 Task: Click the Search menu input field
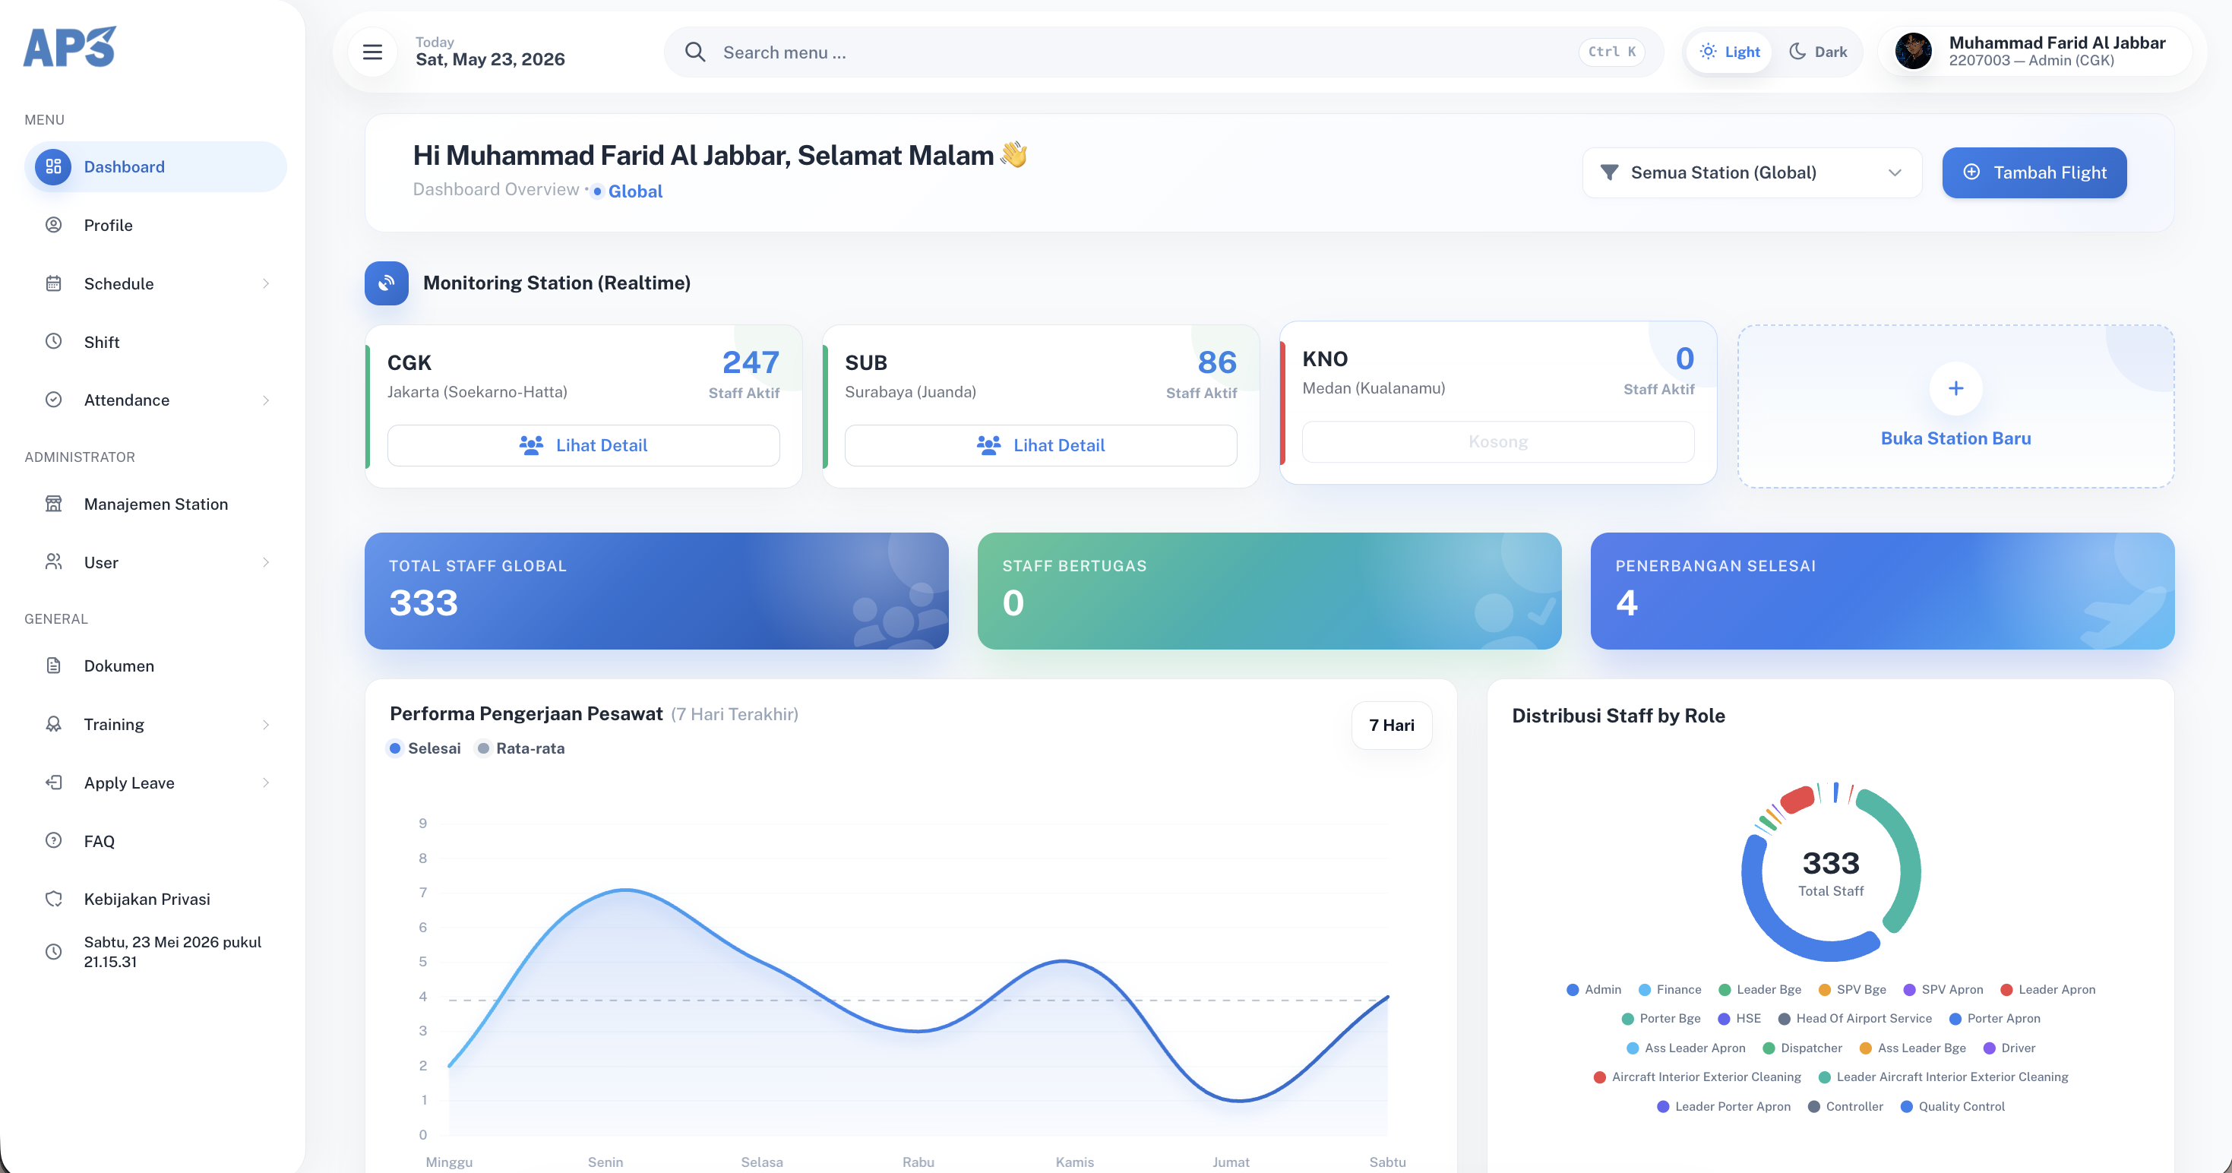(1164, 52)
